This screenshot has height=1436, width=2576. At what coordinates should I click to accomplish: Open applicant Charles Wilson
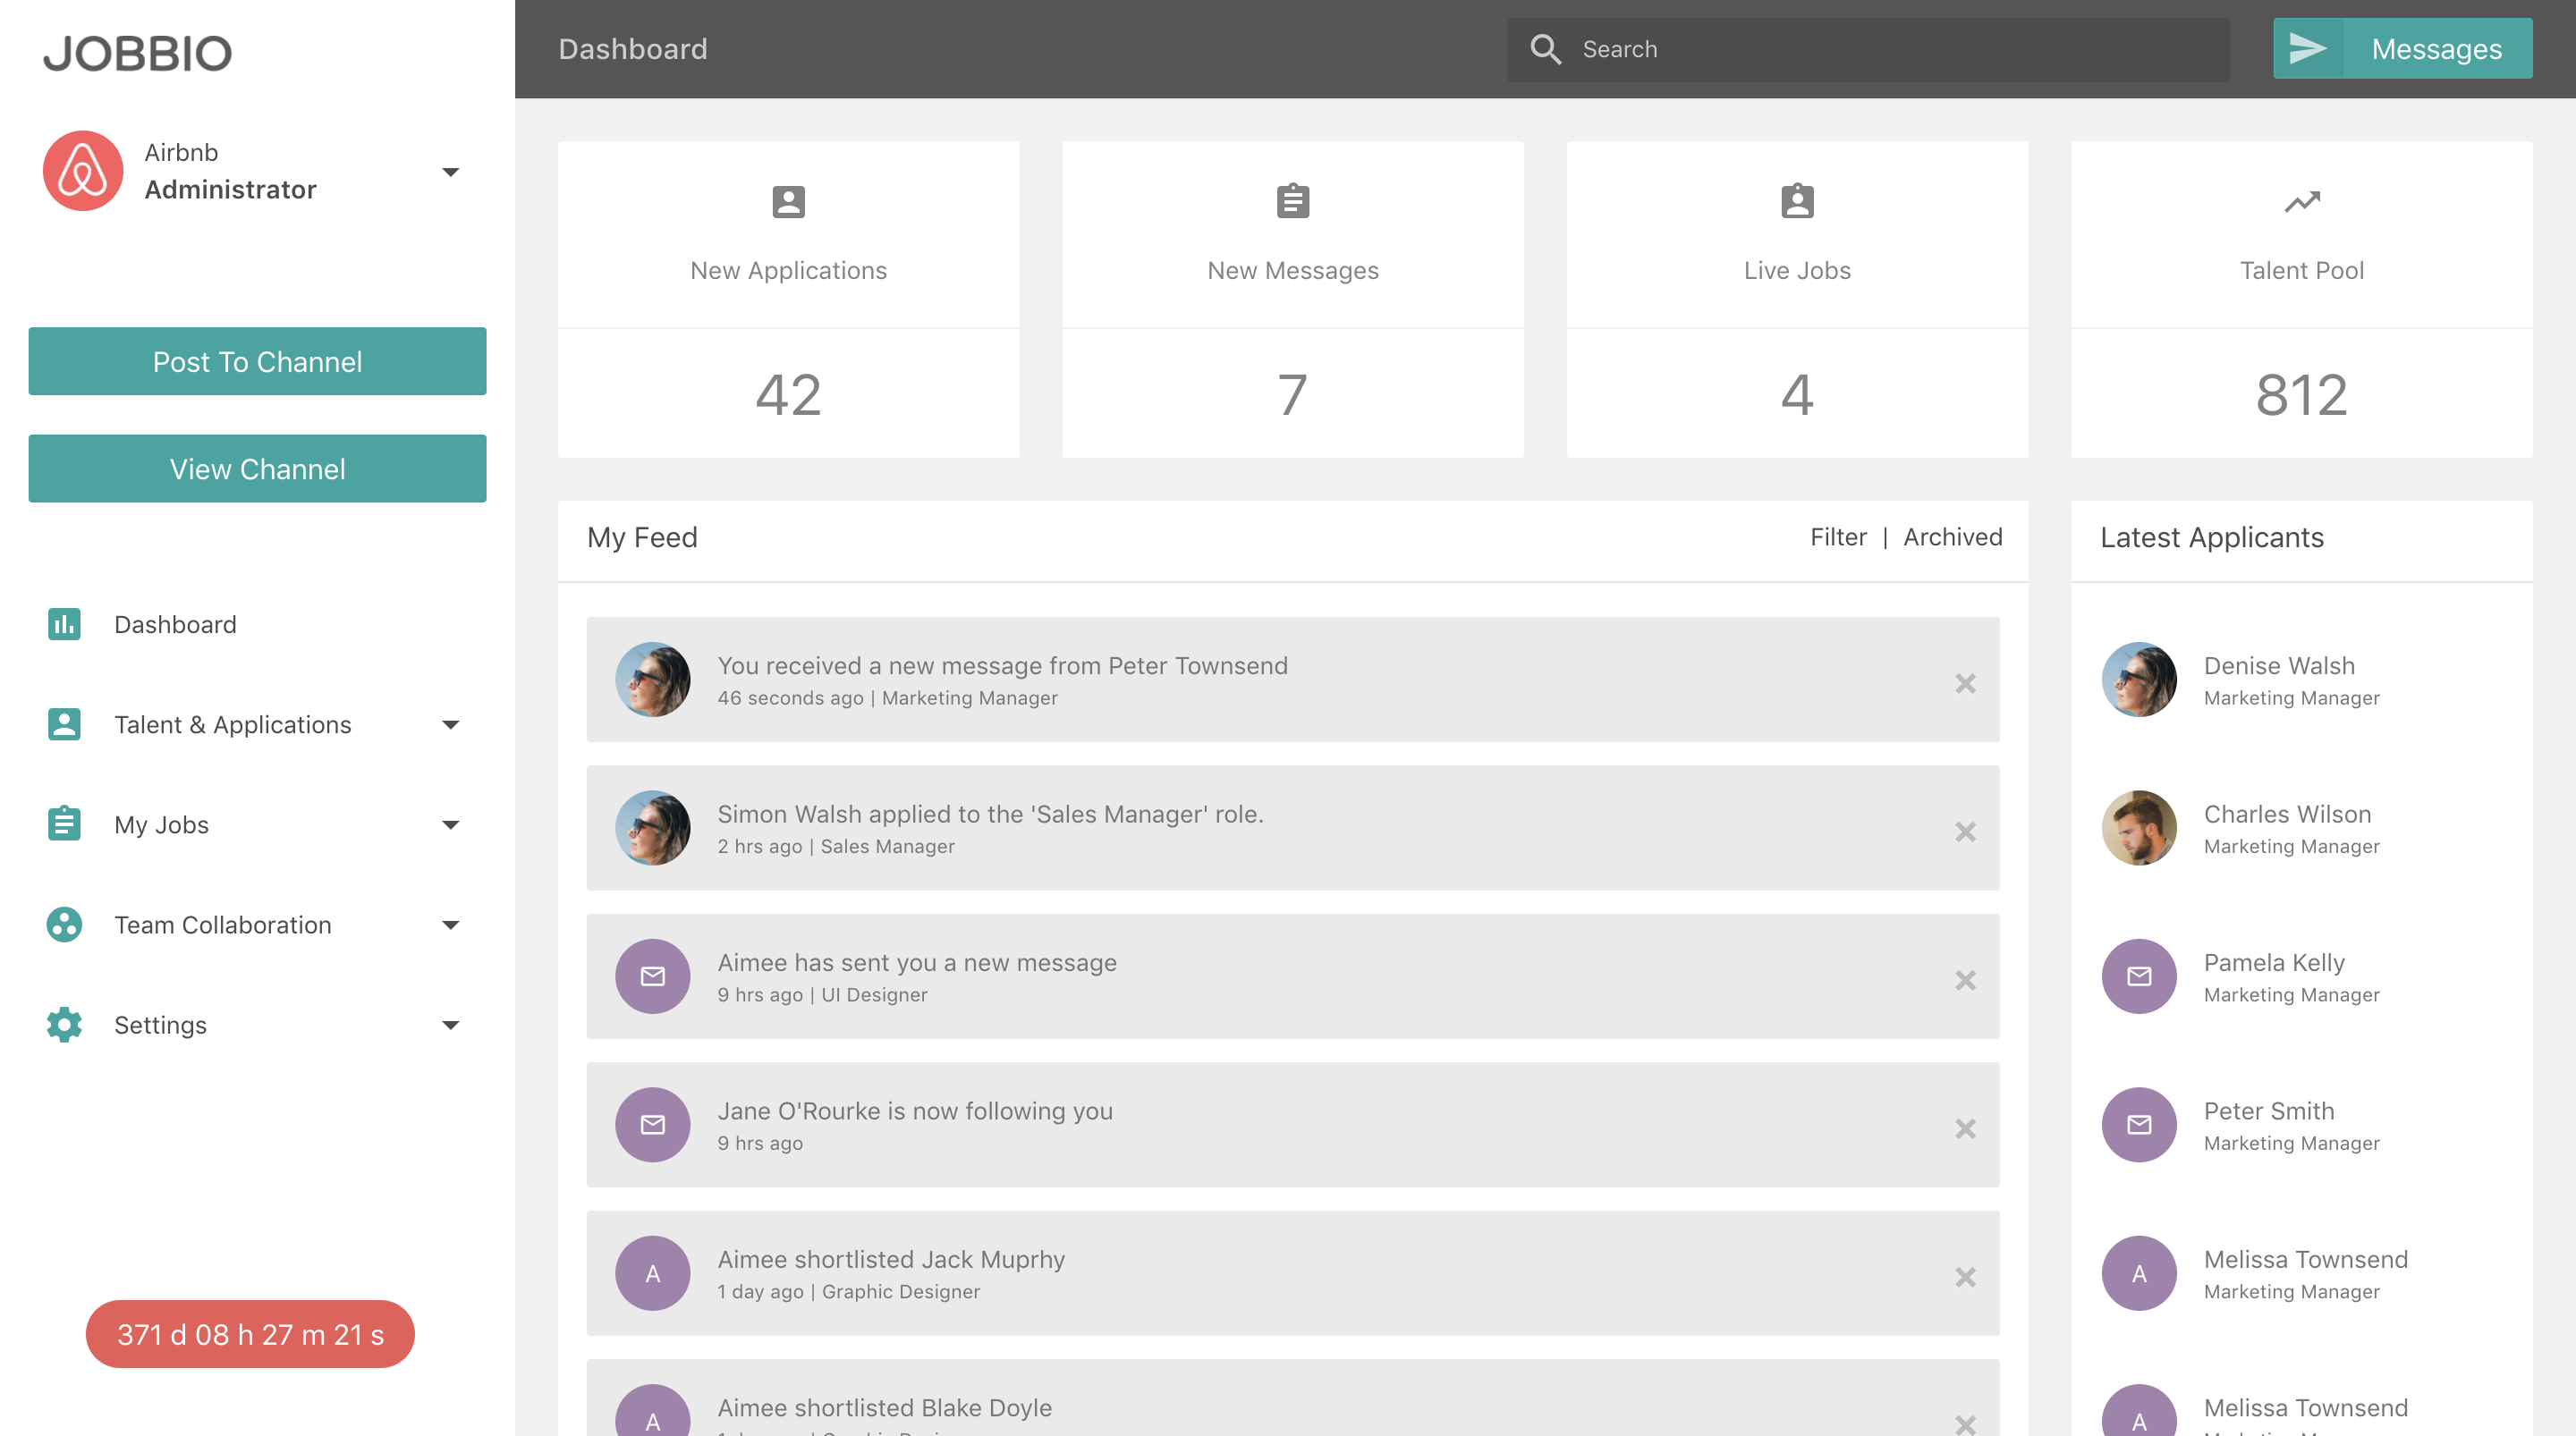[2287, 814]
